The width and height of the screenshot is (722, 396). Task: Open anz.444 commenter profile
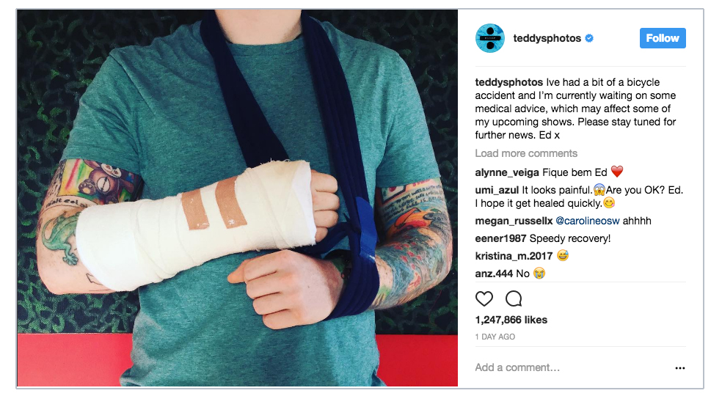pyautogui.click(x=494, y=274)
